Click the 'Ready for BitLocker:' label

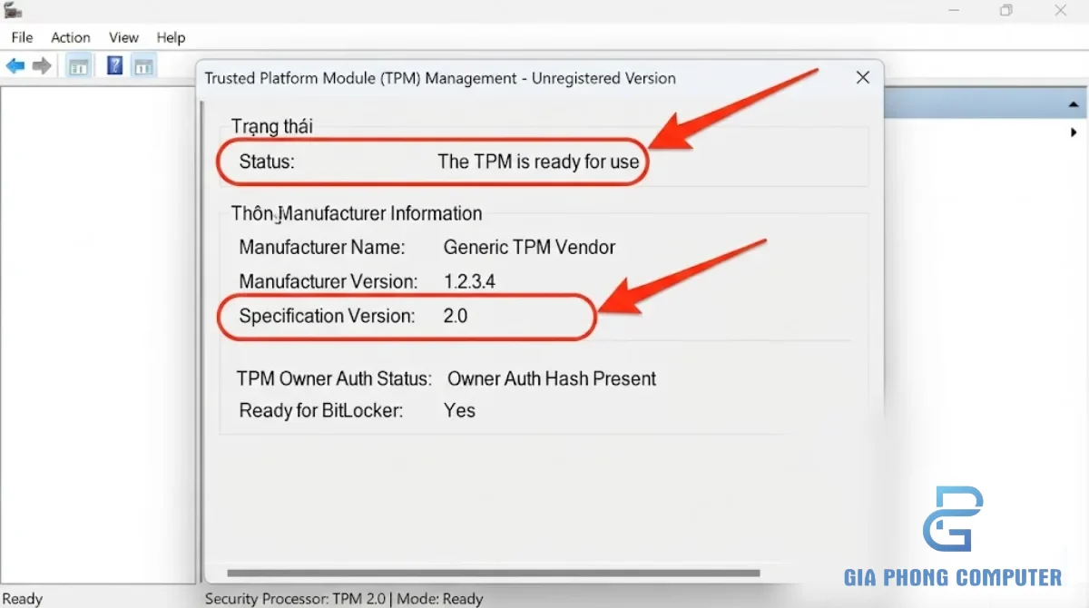tap(320, 410)
